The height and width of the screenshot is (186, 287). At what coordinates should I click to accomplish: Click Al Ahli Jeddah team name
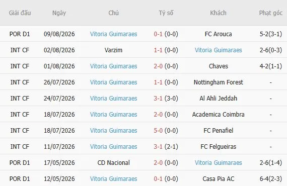coord(219,99)
